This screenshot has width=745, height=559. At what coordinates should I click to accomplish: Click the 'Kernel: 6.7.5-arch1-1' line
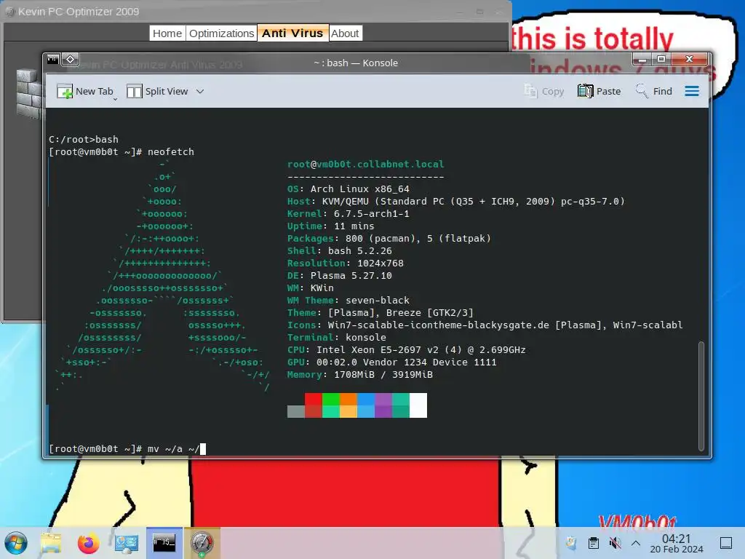348,213
